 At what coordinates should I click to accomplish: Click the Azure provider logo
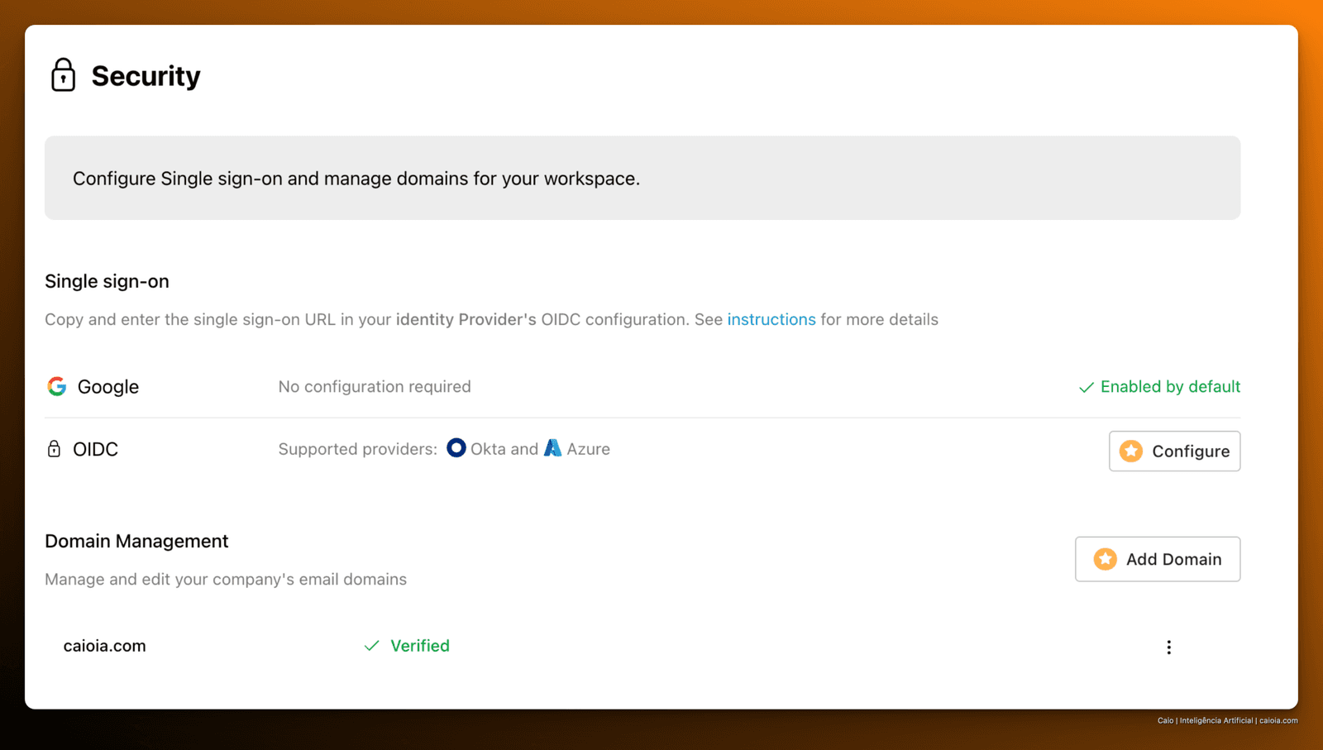(x=552, y=448)
